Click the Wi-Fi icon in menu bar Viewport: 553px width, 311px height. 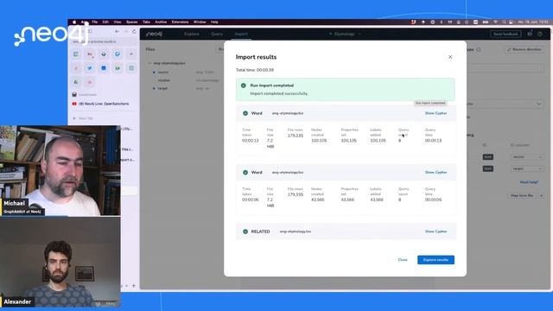(x=495, y=22)
